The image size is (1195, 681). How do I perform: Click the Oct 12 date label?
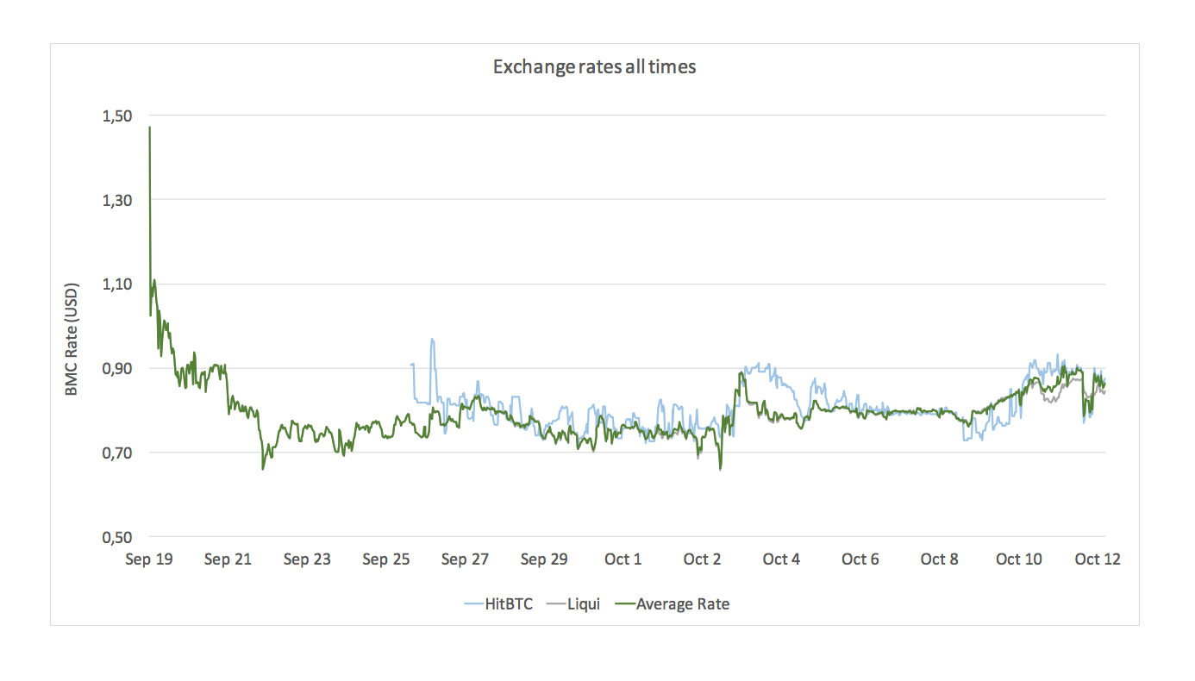coord(1098,559)
